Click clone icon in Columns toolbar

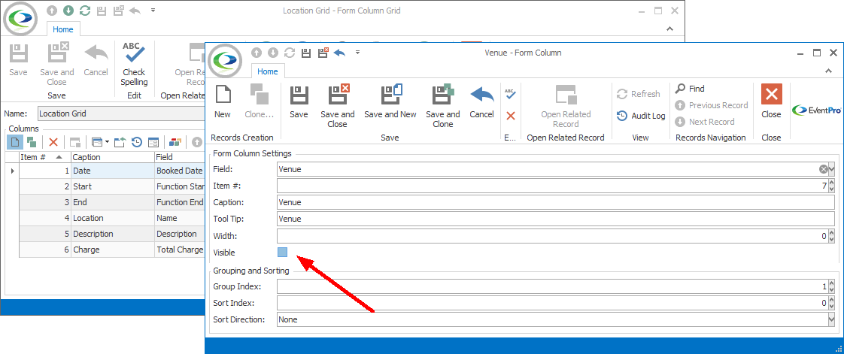pyautogui.click(x=32, y=143)
